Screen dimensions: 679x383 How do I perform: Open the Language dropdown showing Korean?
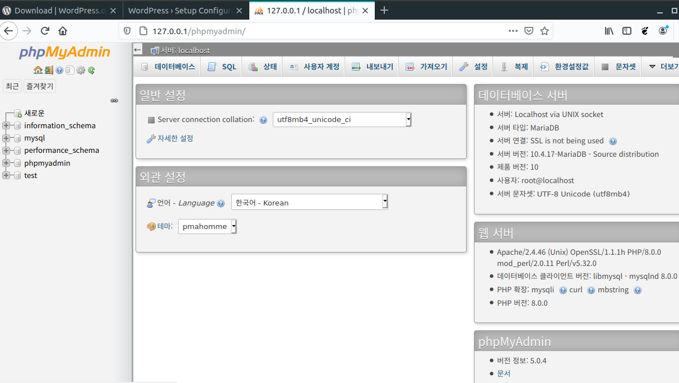309,202
